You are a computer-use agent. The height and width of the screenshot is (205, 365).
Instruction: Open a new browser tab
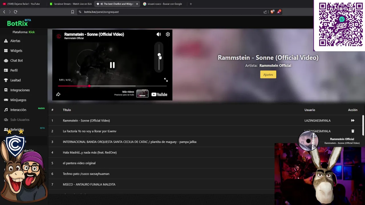(191, 4)
